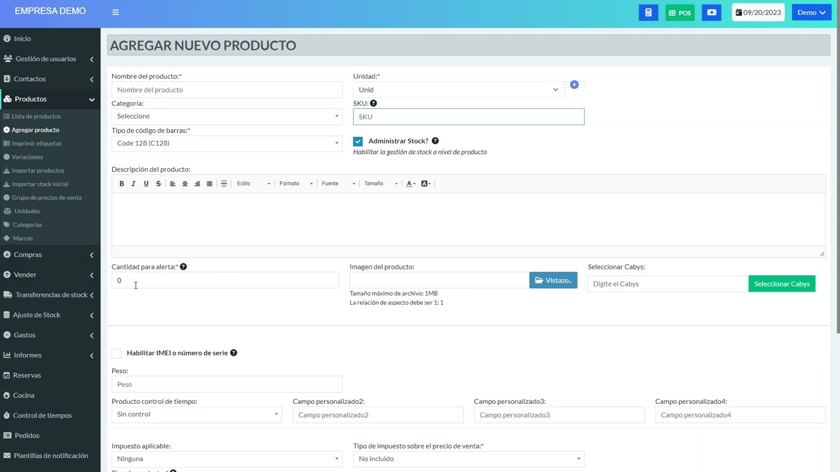Click Digite el Cabys input field
The width and height of the screenshot is (840, 472).
[x=668, y=284]
